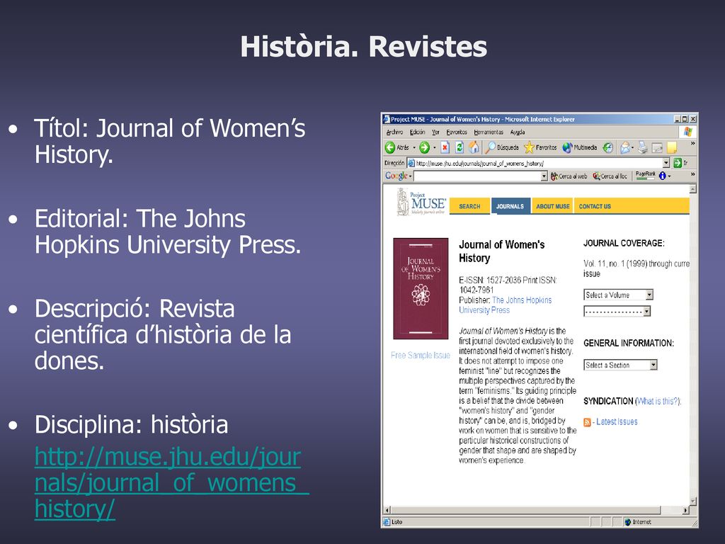Click the Home icon in toolbar
This screenshot has height=544, width=725.
pyautogui.click(x=474, y=147)
